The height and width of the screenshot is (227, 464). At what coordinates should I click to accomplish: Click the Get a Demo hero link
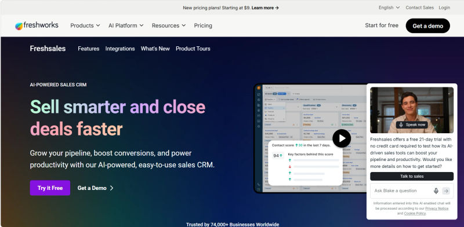[x=95, y=188]
